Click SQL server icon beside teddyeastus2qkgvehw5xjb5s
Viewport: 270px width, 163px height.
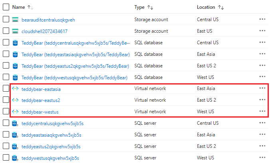pyautogui.click(x=15, y=146)
